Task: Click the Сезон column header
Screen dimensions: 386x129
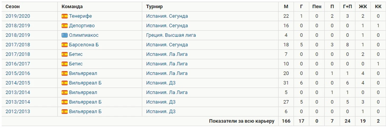Action: (12, 7)
